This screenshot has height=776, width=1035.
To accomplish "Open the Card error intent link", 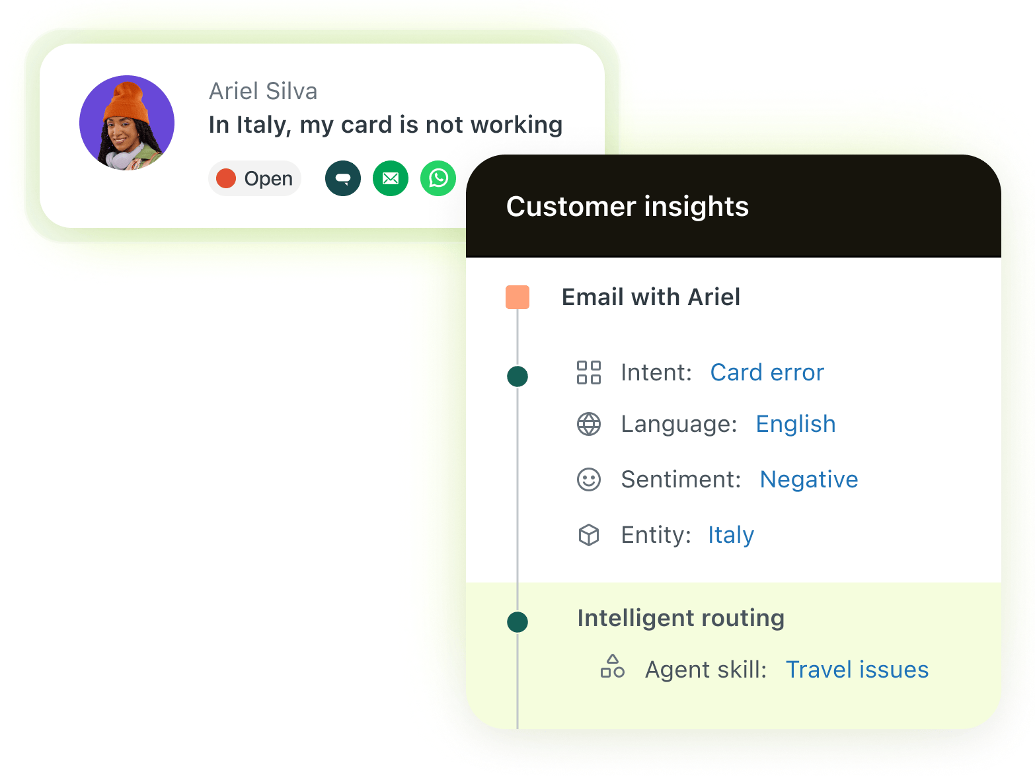I will tap(766, 372).
